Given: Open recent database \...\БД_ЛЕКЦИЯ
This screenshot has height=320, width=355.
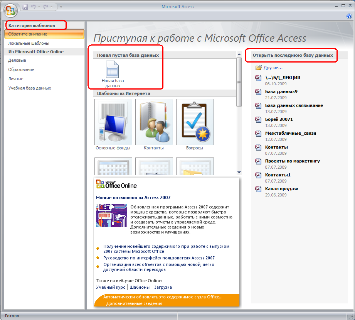Looking at the screenshot, I should click(283, 78).
